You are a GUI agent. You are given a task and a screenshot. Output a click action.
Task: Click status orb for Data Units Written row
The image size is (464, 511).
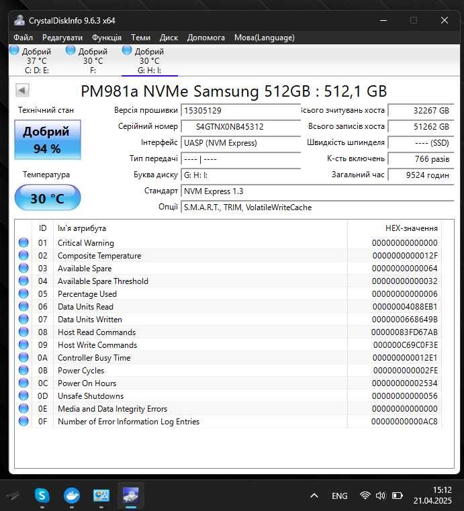[x=24, y=319]
